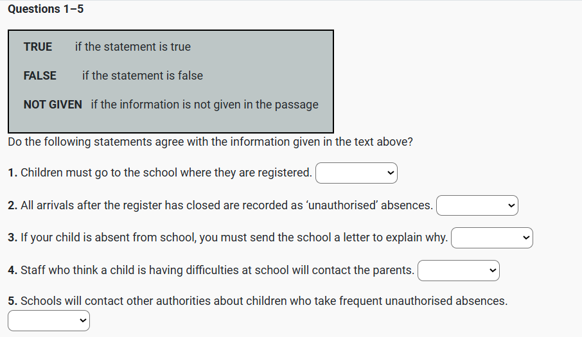Click the chevron arrow below statement 5

[x=83, y=320]
